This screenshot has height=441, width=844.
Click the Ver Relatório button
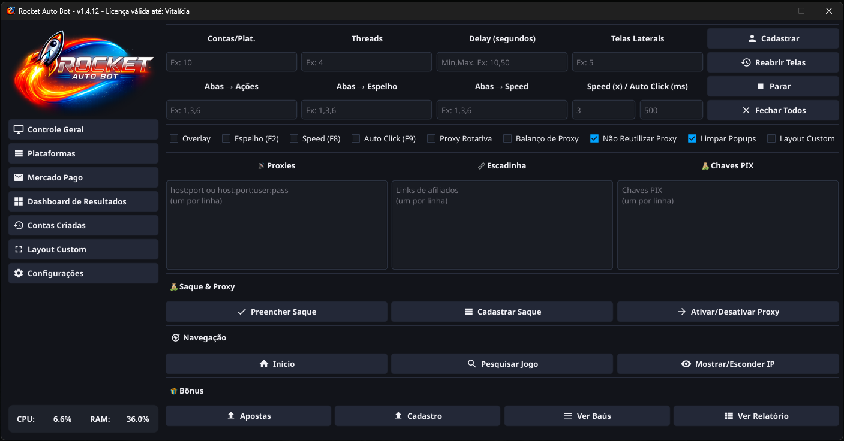coord(756,416)
